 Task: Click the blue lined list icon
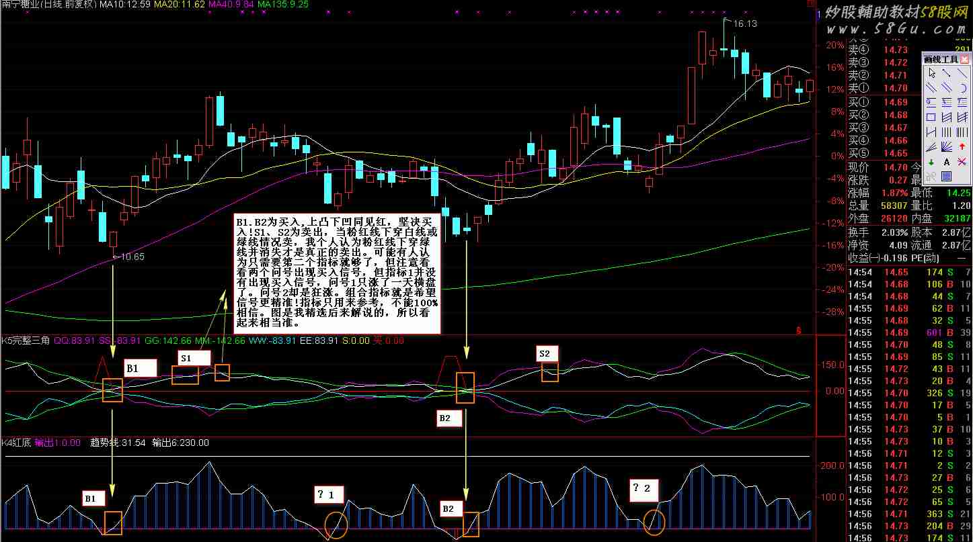click(x=947, y=177)
